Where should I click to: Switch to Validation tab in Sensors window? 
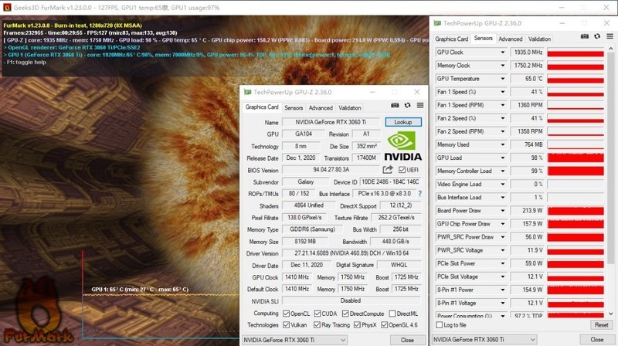539,39
